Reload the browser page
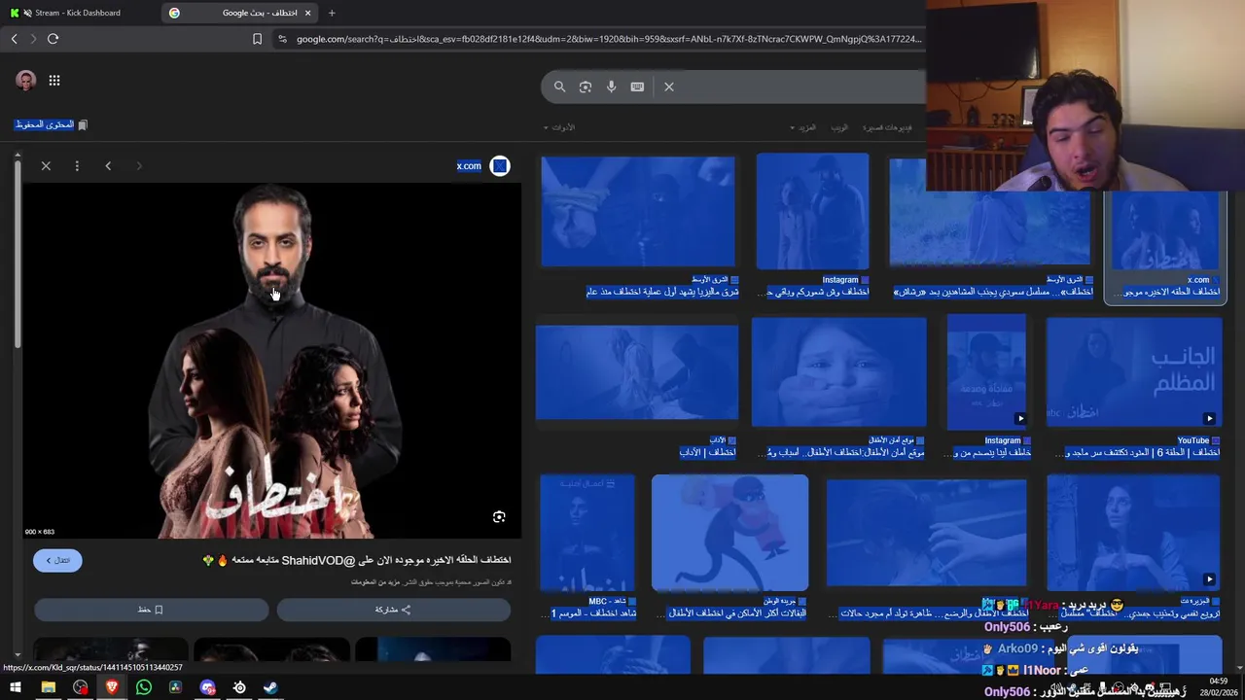The width and height of the screenshot is (1245, 700). 53,39
